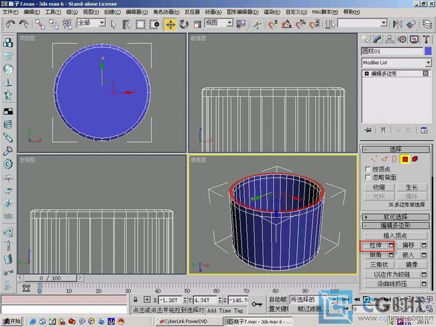Open the 编辑(E) menu
This screenshot has height=327, width=436.
click(x=32, y=12)
